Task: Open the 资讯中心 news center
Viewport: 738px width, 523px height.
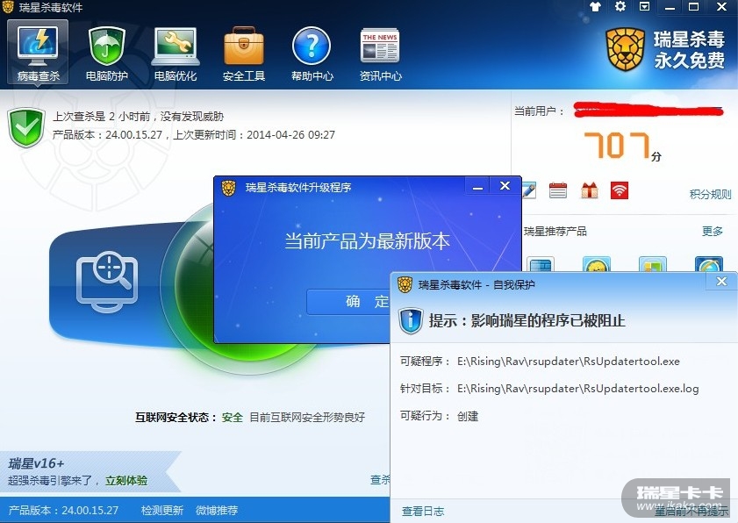Action: pos(380,54)
